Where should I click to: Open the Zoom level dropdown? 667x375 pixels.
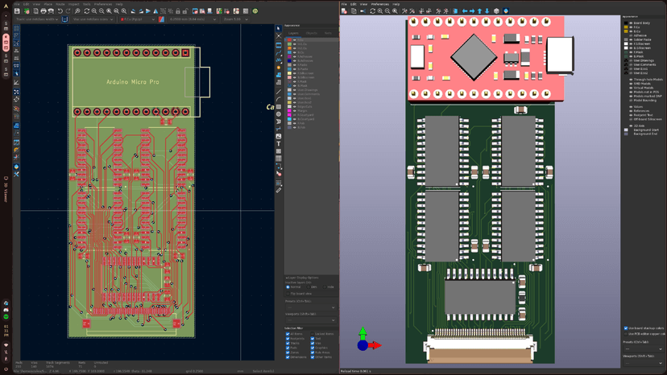point(234,19)
